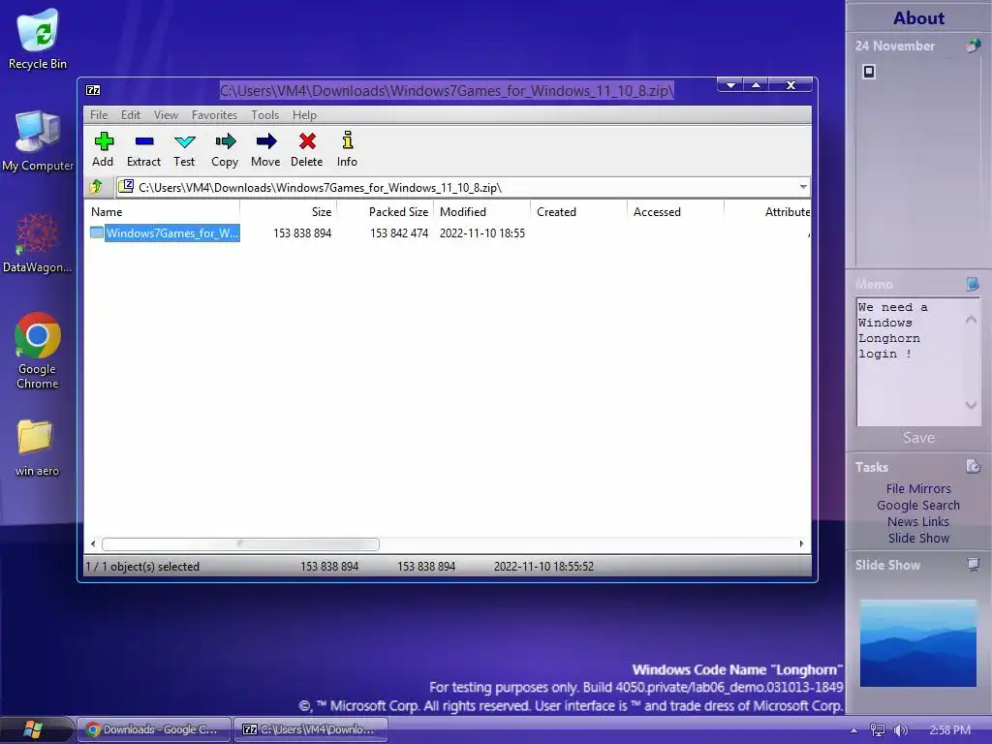The image size is (992, 744).
Task: Click the Extract toolbar icon
Action: coord(143,149)
